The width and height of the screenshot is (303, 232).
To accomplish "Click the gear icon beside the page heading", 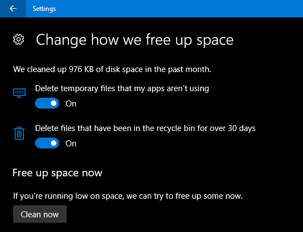I will click(x=19, y=39).
